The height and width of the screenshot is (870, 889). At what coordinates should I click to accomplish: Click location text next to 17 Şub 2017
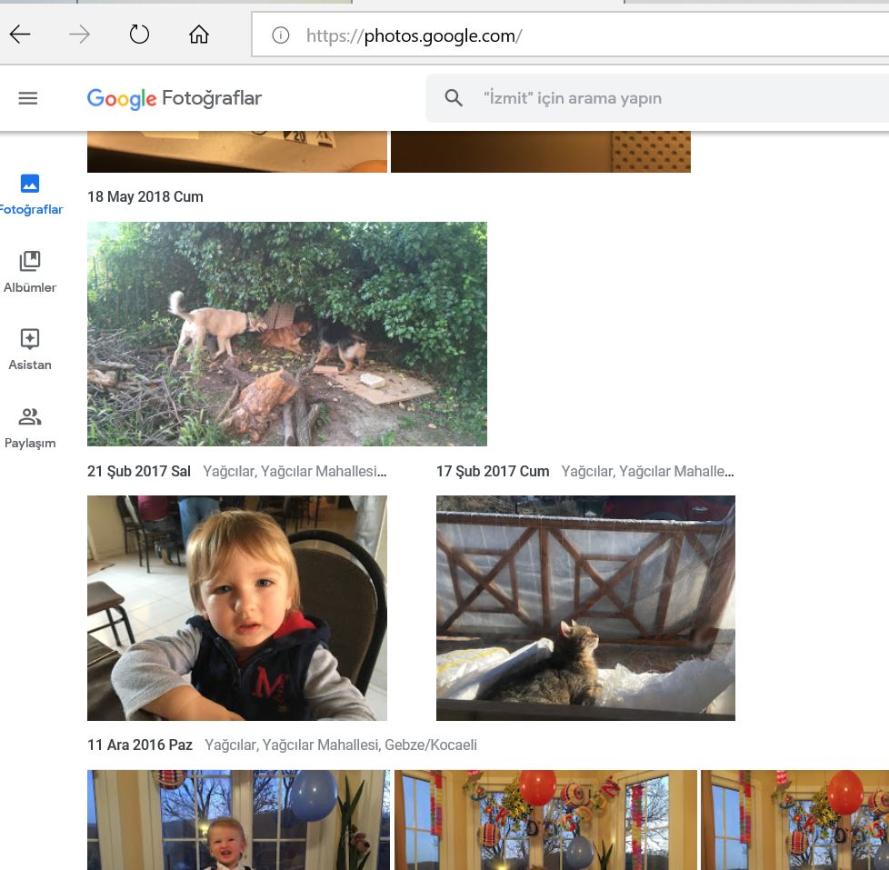click(647, 471)
